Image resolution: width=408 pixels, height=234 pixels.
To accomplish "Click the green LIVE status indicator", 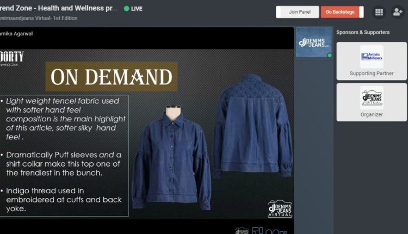I will coord(133,9).
